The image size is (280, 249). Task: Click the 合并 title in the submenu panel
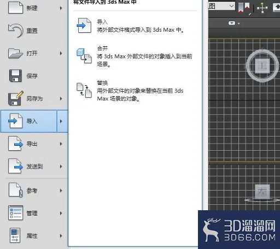[x=102, y=48]
